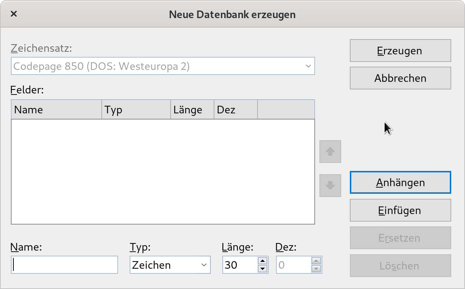Open the Typ dropdown showing Zeichen

click(170, 265)
